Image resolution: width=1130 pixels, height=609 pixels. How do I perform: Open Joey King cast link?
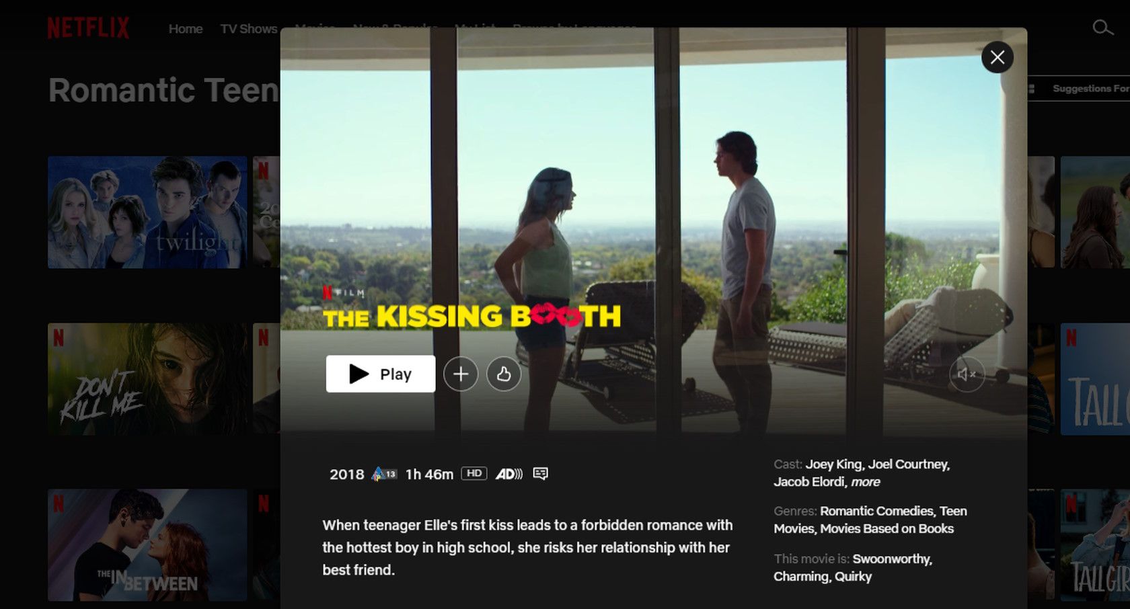(833, 464)
